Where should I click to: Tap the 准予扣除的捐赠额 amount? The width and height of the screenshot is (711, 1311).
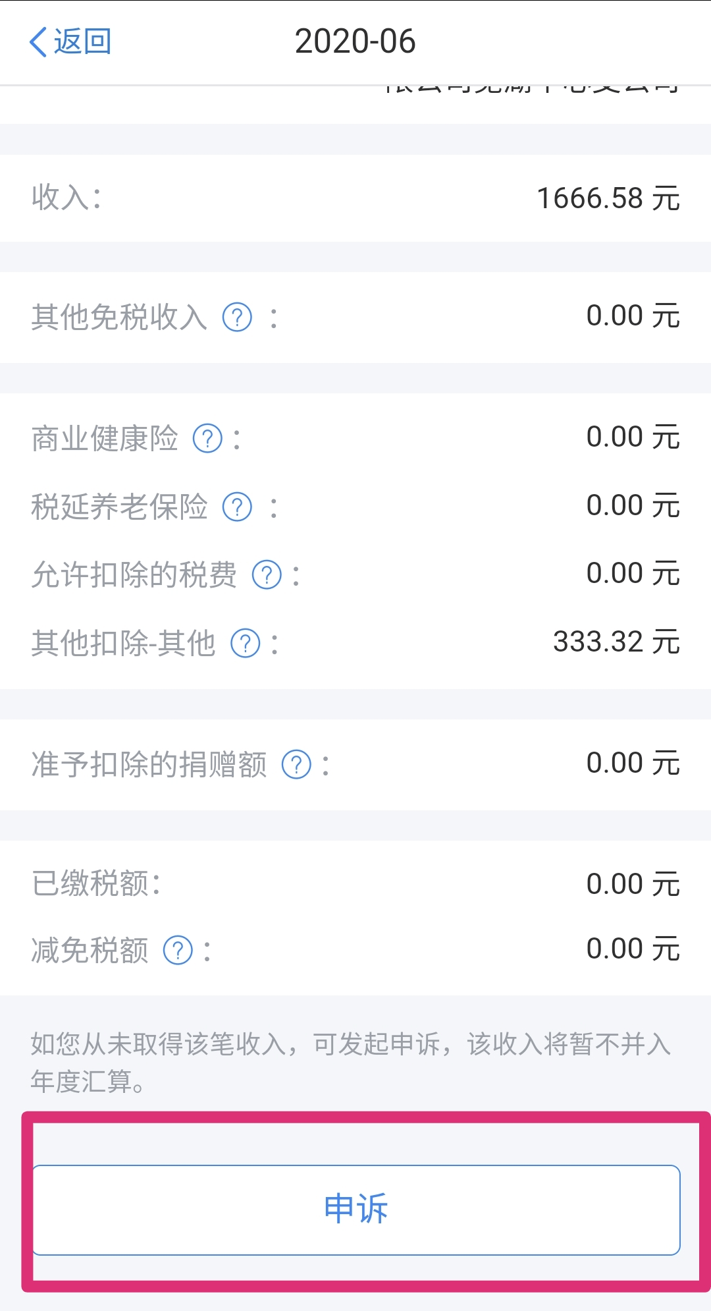(633, 764)
